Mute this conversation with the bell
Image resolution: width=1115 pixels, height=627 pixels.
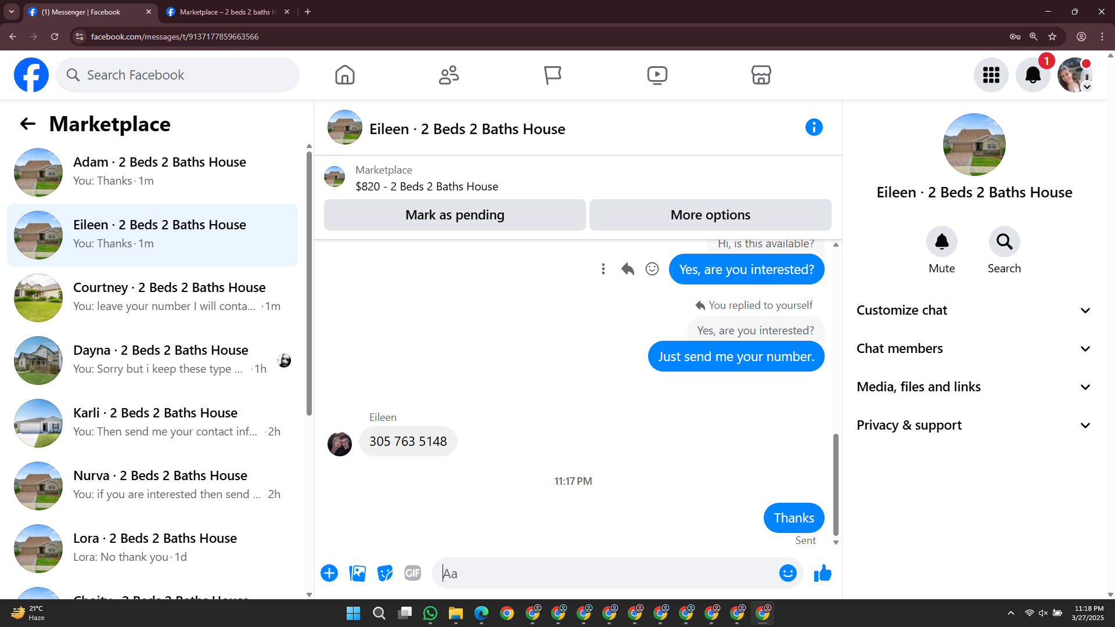(942, 242)
